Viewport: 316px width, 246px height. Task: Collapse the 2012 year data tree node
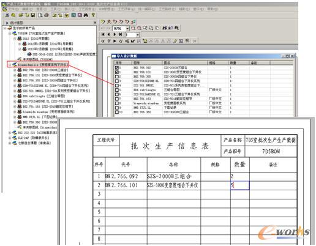(x=15, y=39)
